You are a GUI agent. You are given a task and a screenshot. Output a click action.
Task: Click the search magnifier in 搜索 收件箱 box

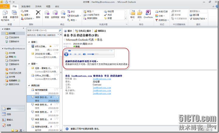tap(60, 30)
